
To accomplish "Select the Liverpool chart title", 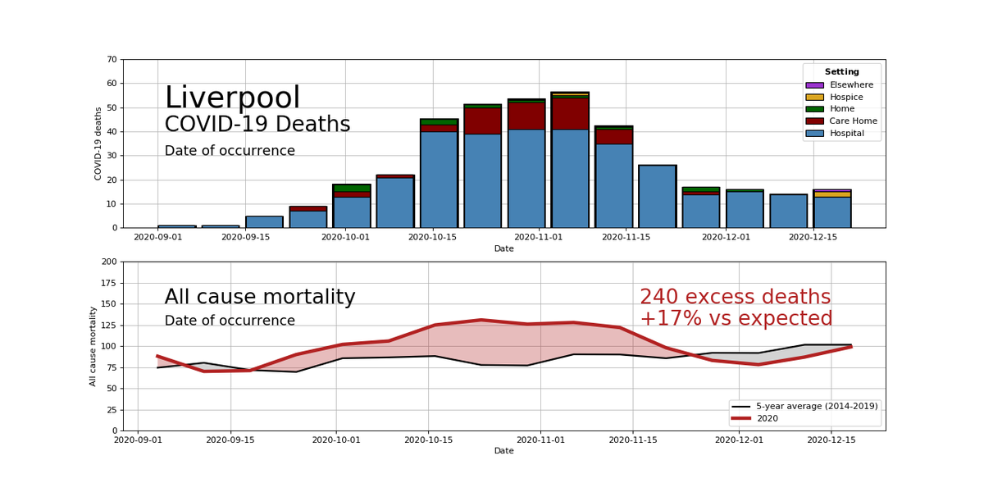I will pos(232,98).
